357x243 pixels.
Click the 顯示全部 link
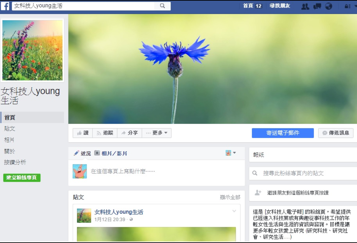[230, 197]
